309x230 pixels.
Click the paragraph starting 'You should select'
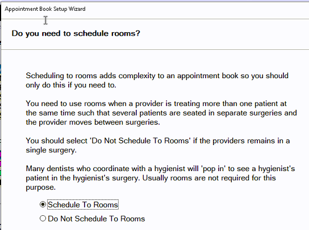click(158, 145)
